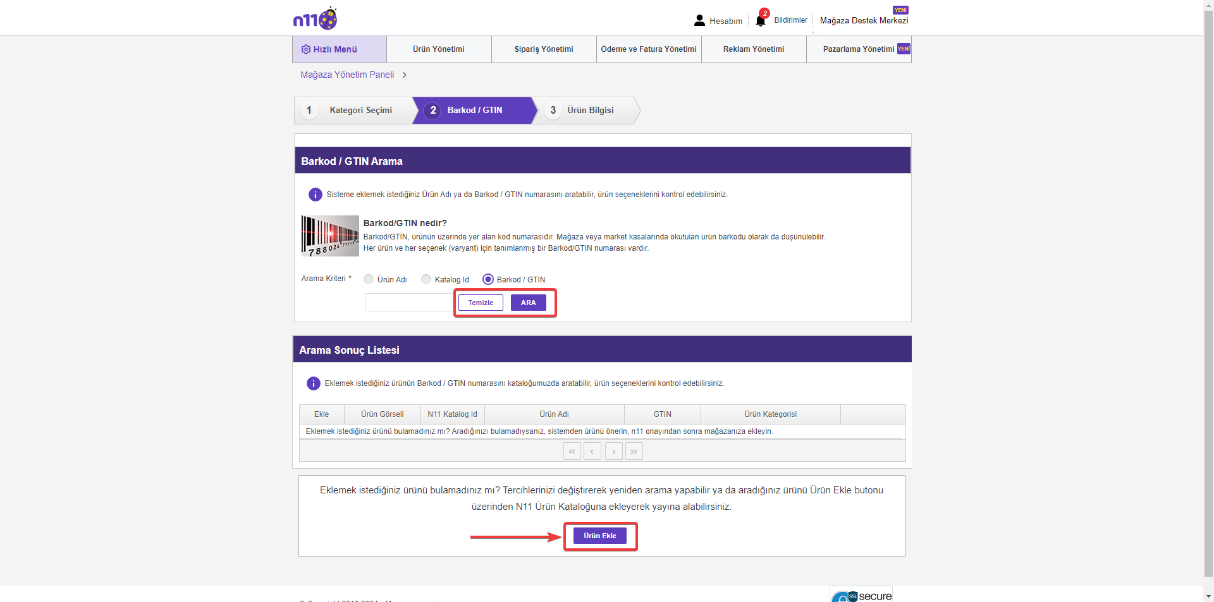Click the Ekle column header
The image size is (1214, 602).
[x=322, y=414]
